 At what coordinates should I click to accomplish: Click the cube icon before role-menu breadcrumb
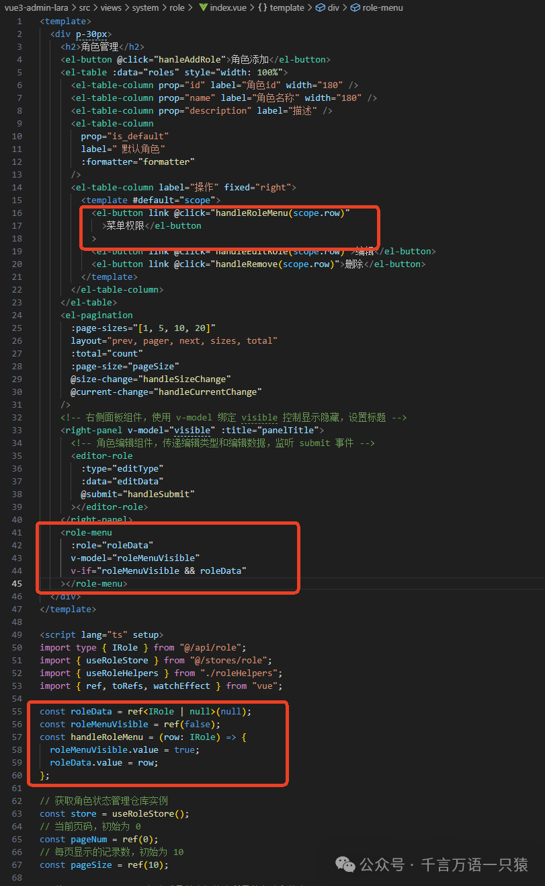point(355,7)
